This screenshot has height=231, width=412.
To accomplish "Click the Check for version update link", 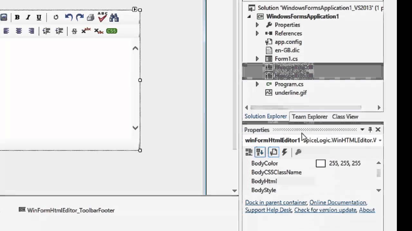I will coord(325,210).
